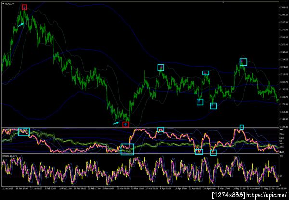Screen dimensions: 289x200
Task: Select the 1224.00 level on the price axis
Action: tap(284, 67)
